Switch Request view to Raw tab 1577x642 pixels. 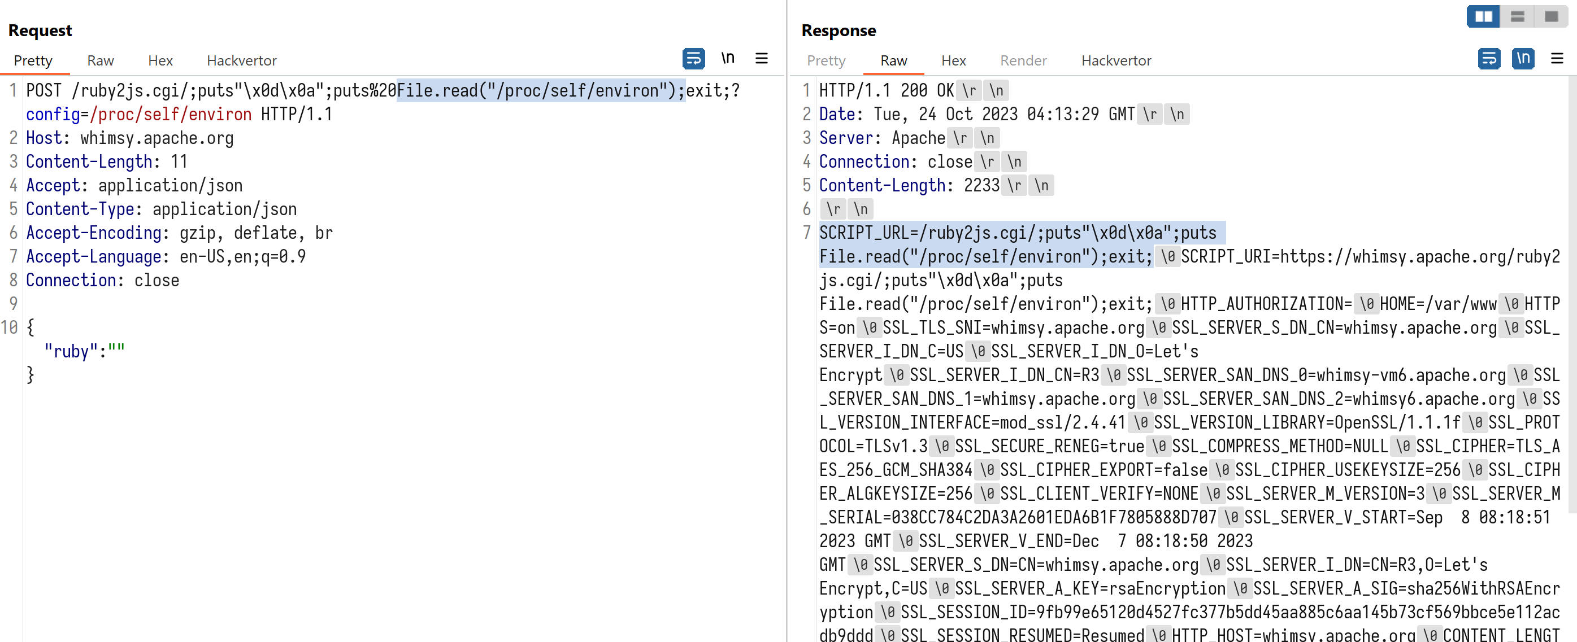[101, 60]
